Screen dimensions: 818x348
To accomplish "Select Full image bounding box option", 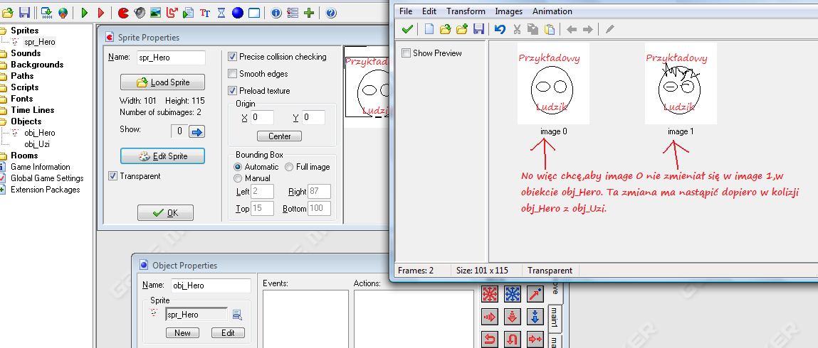I will [289, 167].
